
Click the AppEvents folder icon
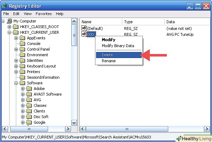[23, 38]
